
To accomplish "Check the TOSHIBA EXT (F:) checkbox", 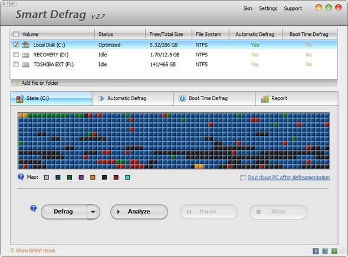I will click(16, 64).
